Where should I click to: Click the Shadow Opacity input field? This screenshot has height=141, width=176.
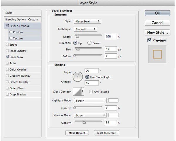(x=111, y=123)
